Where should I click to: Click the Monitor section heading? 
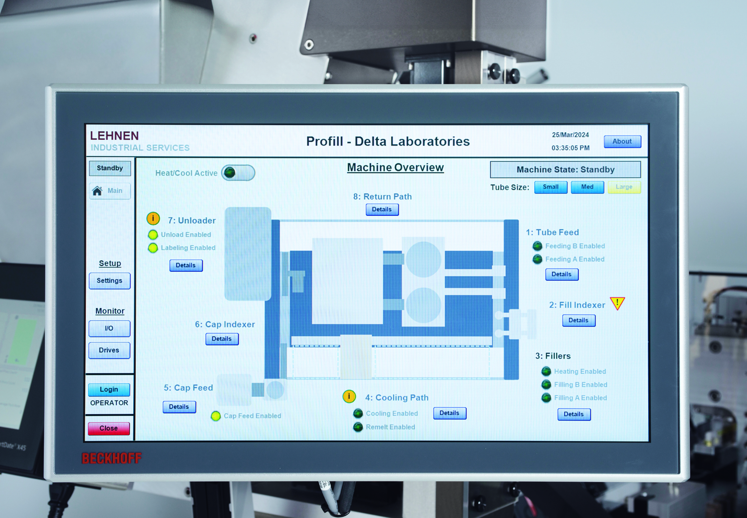pyautogui.click(x=110, y=311)
